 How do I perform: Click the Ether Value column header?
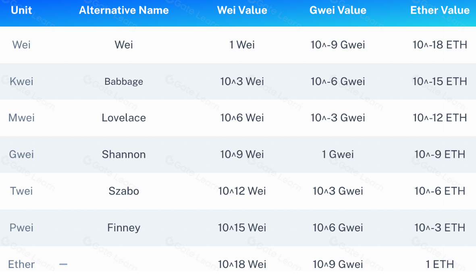(440, 10)
